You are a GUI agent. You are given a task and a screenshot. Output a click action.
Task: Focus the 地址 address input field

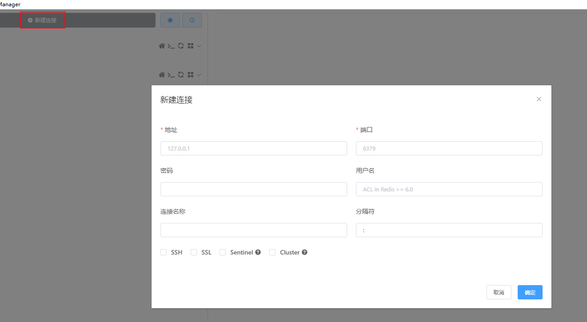pyautogui.click(x=254, y=148)
